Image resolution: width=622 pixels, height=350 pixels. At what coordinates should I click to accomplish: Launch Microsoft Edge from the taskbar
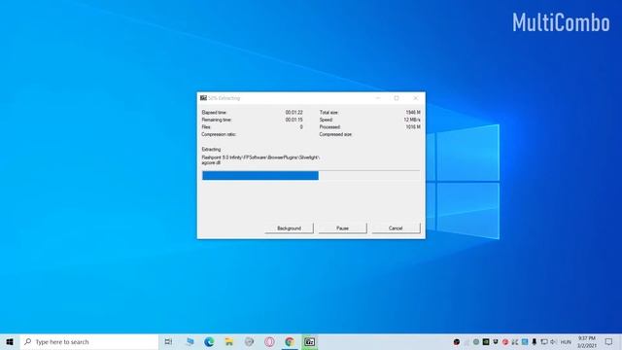click(x=209, y=341)
